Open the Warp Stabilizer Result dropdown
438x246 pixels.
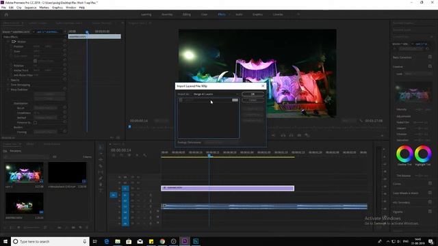(46, 108)
